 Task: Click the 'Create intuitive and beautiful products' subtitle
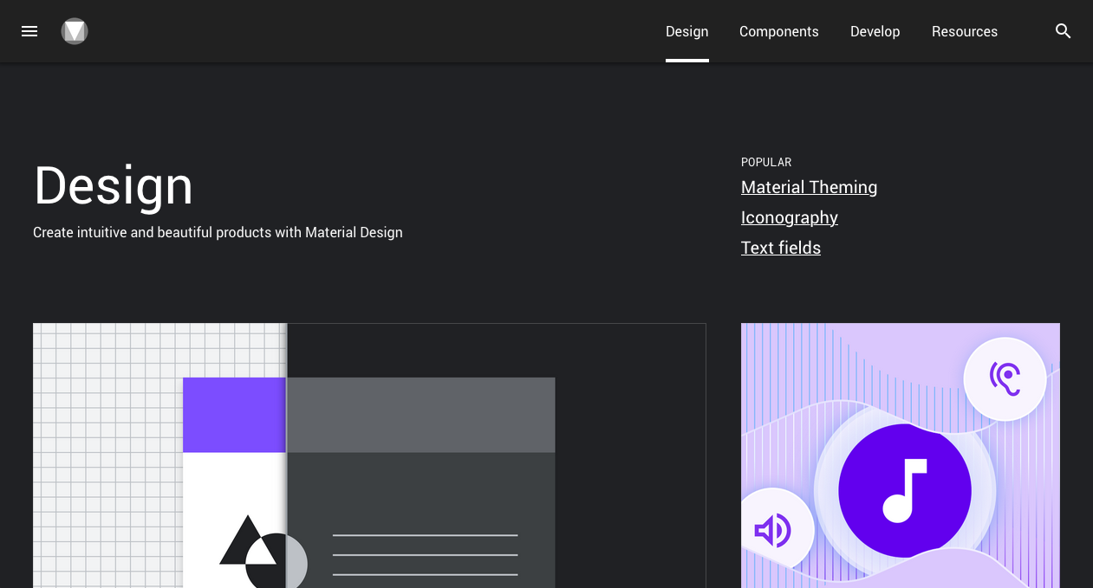click(218, 232)
